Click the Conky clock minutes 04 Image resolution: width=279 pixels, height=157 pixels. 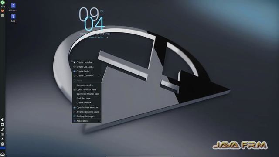coord(94,24)
